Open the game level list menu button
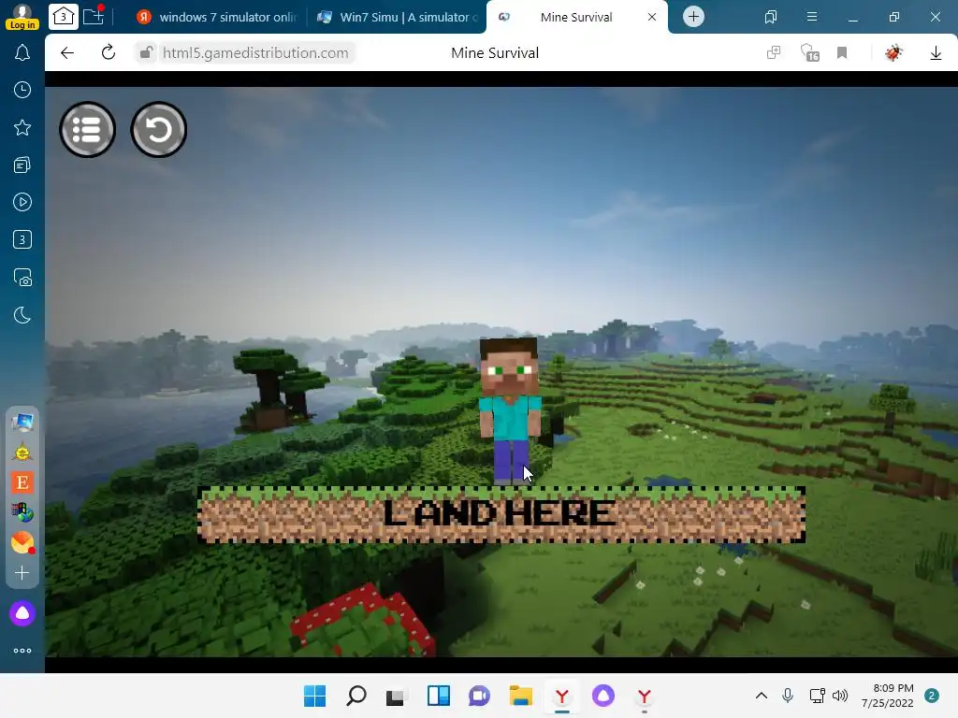958x718 pixels. point(87,129)
